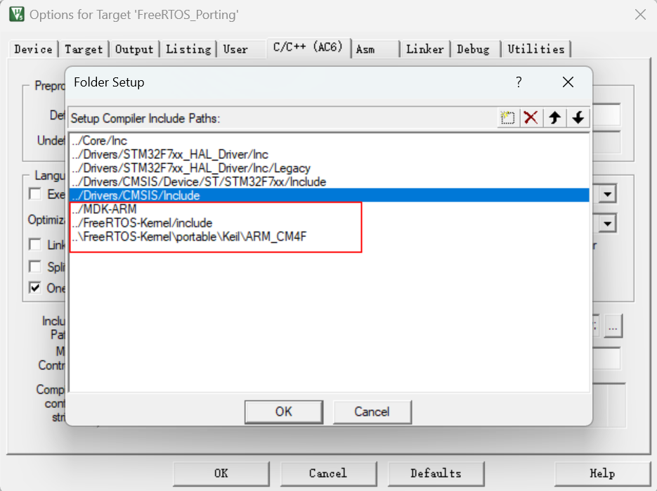The height and width of the screenshot is (491, 657).
Task: Toggle the Split Load and Store checkbox
Action: pos(34,267)
